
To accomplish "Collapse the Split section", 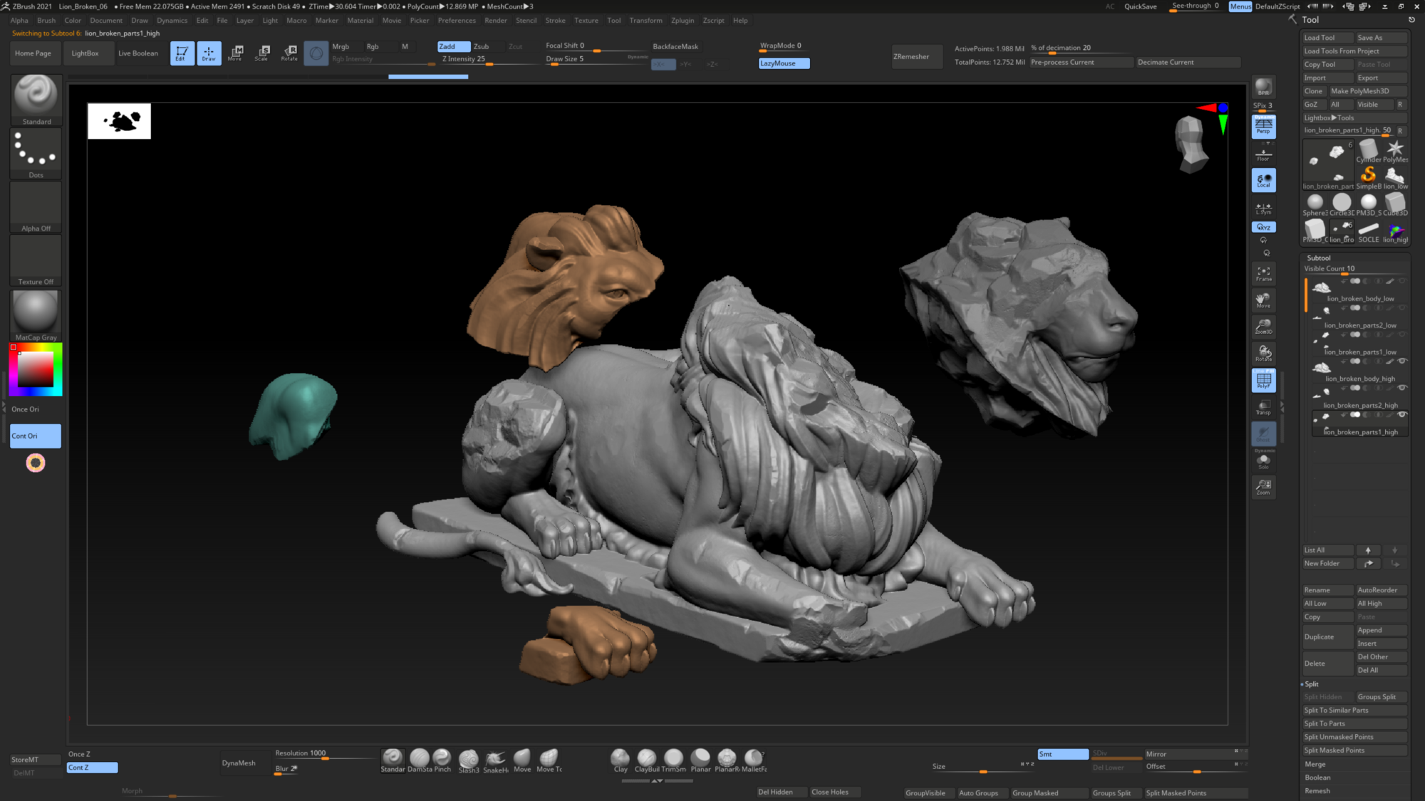I will tap(1312, 684).
